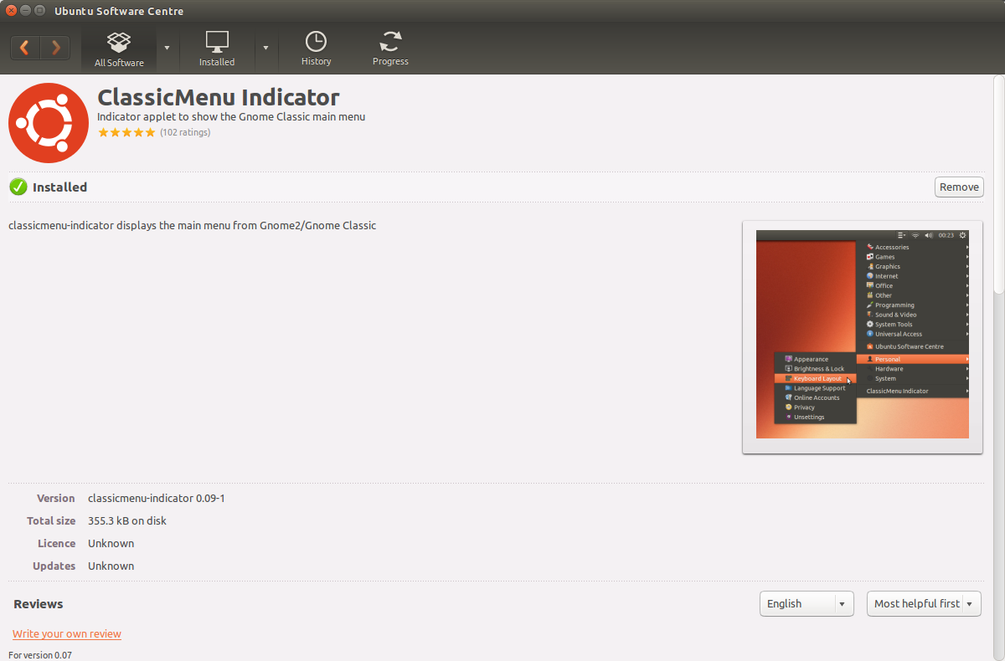Click the package description text line
Screen dimensions: 1005x661
pyautogui.click(x=193, y=226)
